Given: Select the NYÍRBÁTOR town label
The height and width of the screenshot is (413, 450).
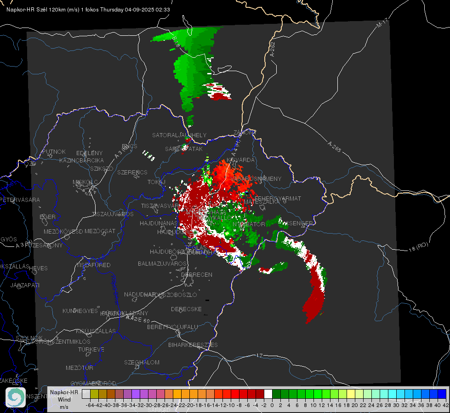Looking at the screenshot, I should point(249,224).
